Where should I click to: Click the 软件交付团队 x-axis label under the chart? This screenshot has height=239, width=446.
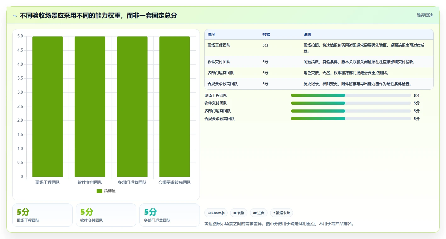[x=90, y=182]
